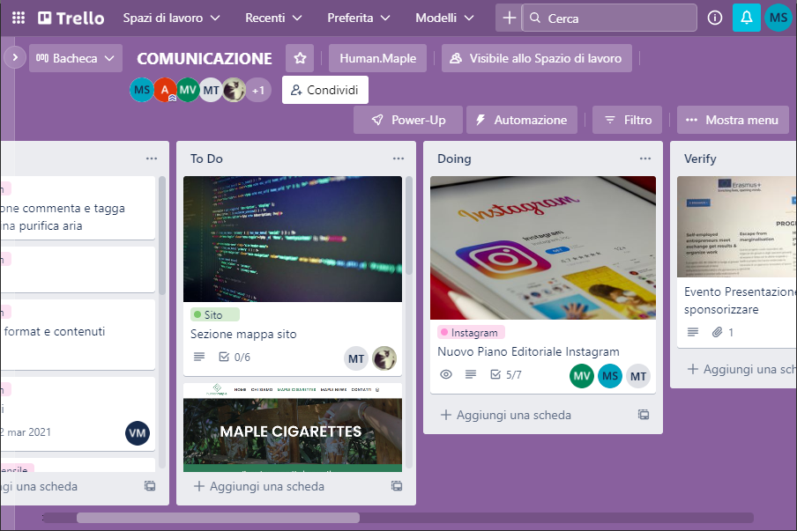Open Maple Cigarettes cover card
Screen dimensions: 797x531
293,427
